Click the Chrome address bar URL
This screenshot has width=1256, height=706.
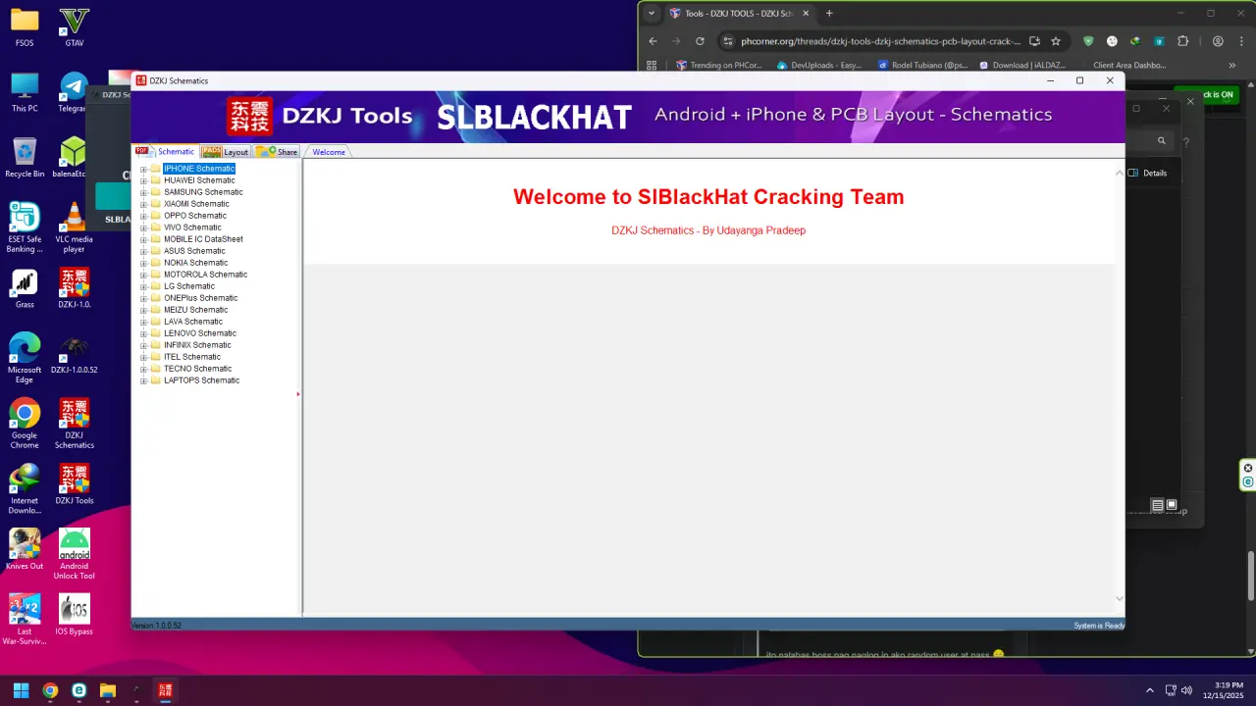tap(880, 41)
